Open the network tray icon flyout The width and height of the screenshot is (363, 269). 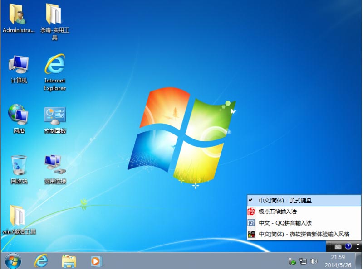(303, 261)
